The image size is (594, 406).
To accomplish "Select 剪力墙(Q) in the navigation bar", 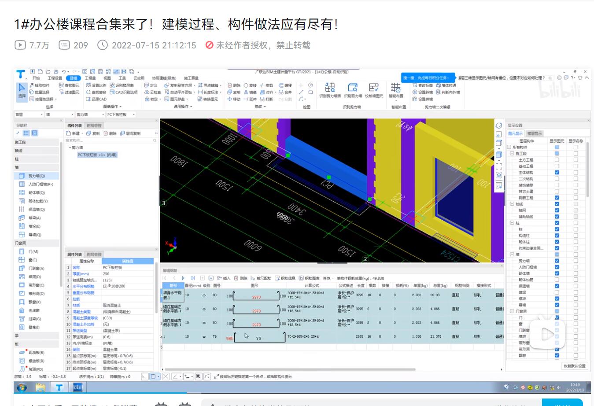I will click(x=37, y=176).
